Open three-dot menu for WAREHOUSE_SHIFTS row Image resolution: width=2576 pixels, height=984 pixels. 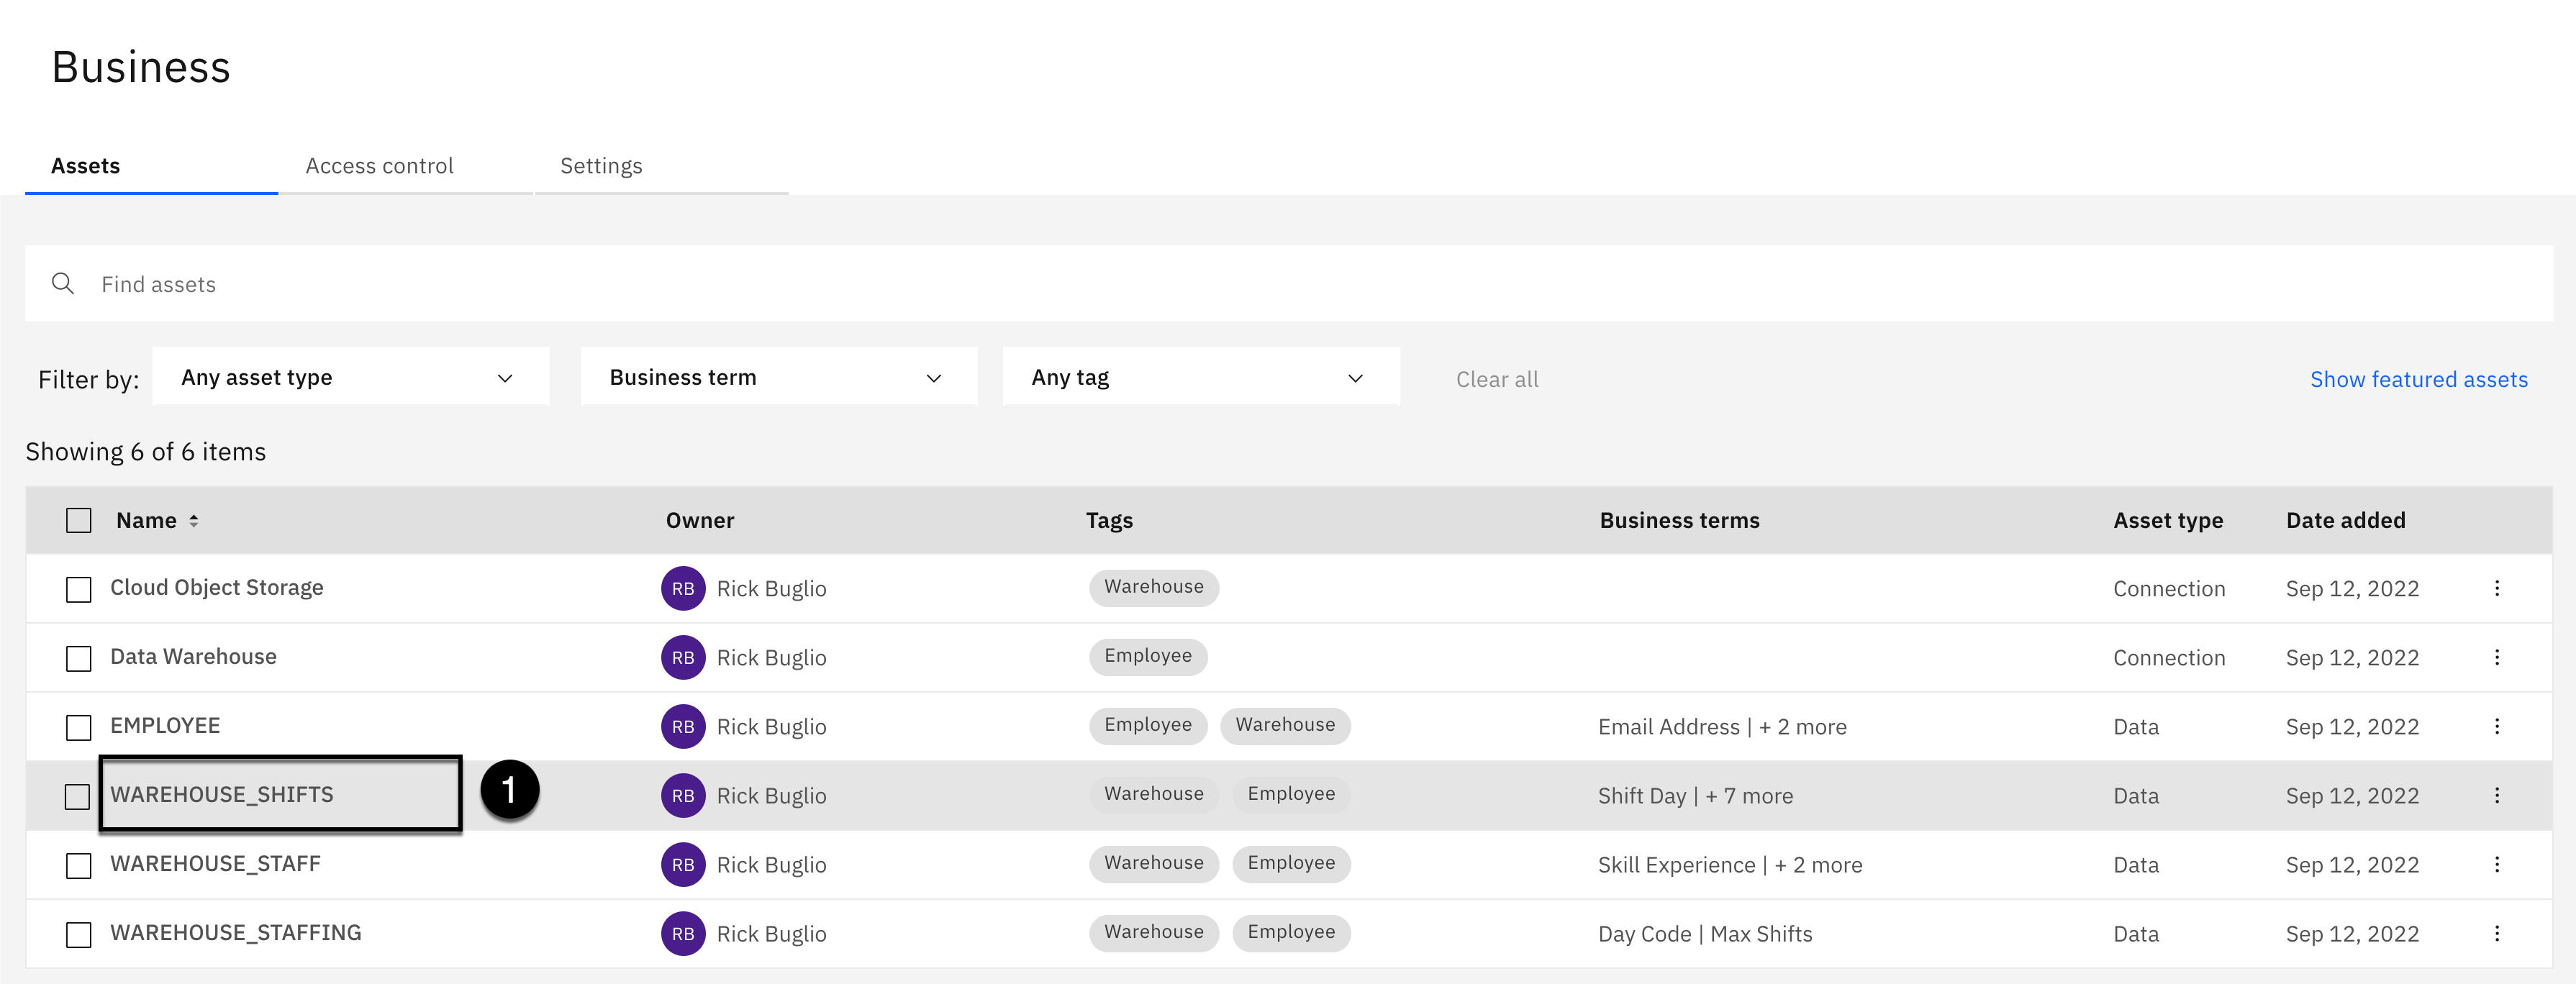click(x=2496, y=795)
